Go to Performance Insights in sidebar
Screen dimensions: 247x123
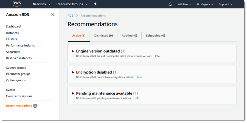[x=20, y=45]
